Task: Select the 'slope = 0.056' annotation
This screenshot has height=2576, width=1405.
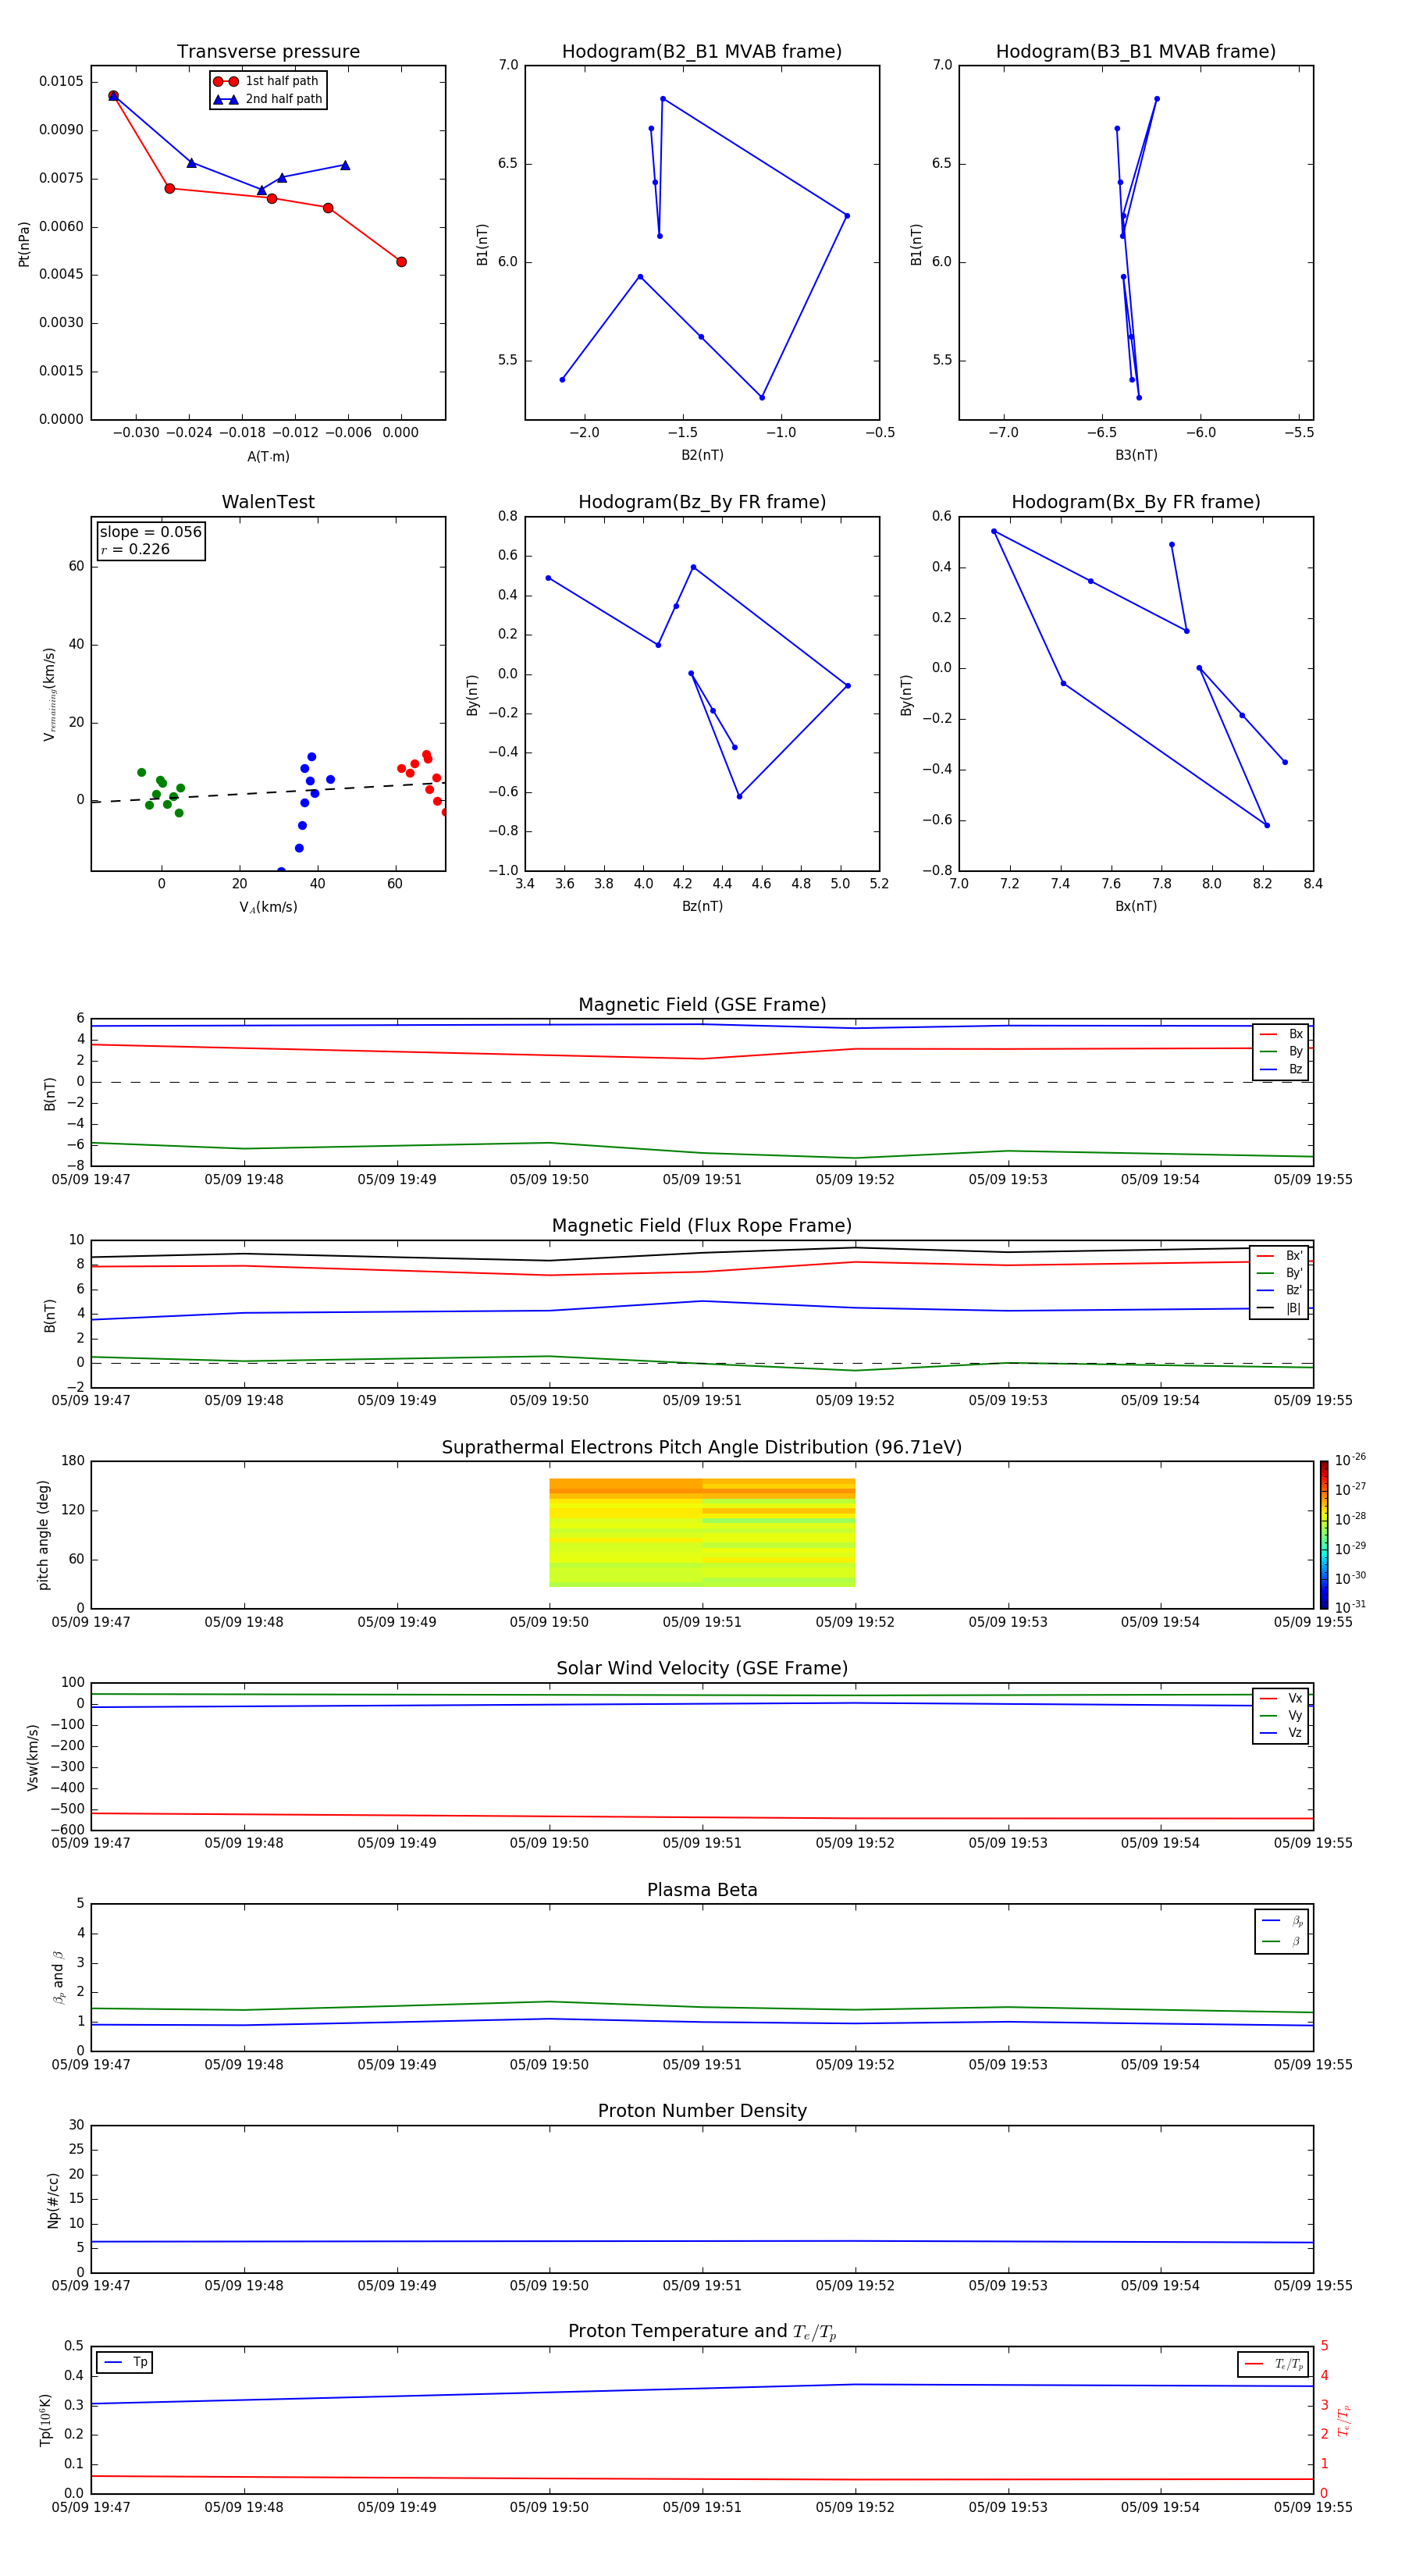Action: point(151,532)
